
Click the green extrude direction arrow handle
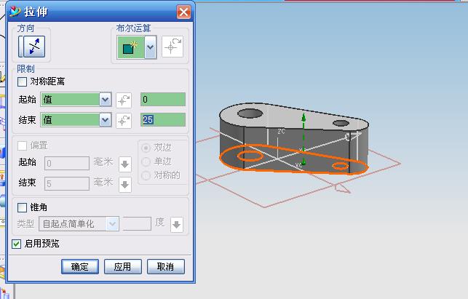(304, 118)
